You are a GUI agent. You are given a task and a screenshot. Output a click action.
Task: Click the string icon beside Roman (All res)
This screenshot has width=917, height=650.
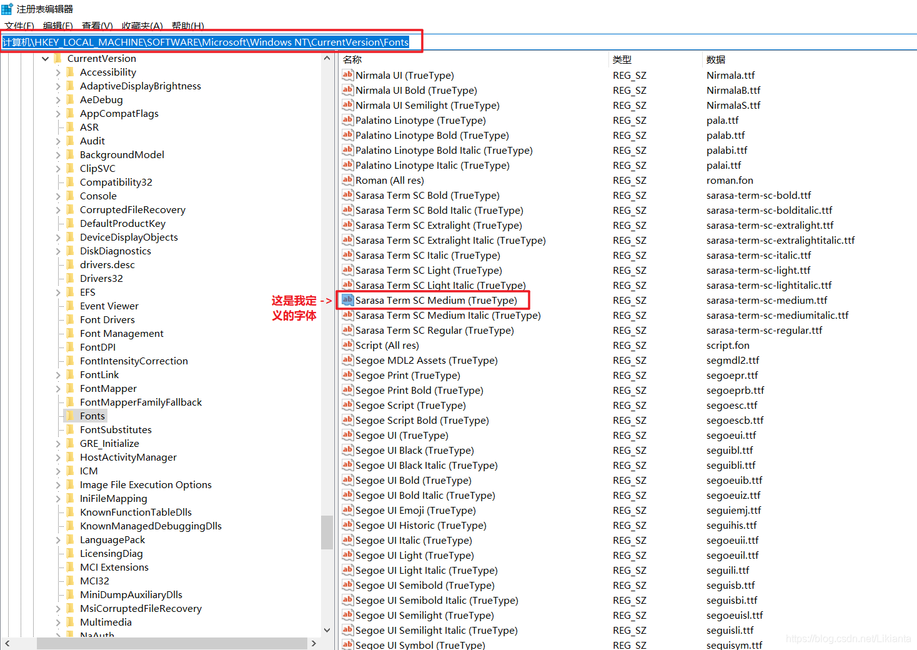click(x=348, y=180)
